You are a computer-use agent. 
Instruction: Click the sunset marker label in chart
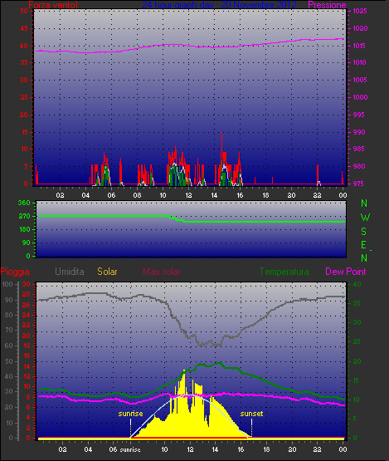[x=251, y=414]
